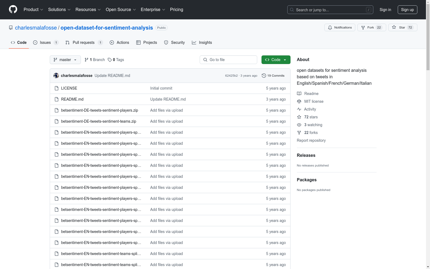Go to the Pricing page
The height and width of the screenshot is (269, 430).
click(177, 9)
